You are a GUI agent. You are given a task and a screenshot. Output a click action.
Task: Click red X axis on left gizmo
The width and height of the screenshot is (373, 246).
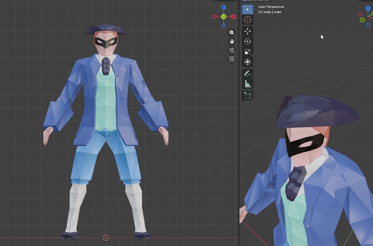click(x=233, y=17)
